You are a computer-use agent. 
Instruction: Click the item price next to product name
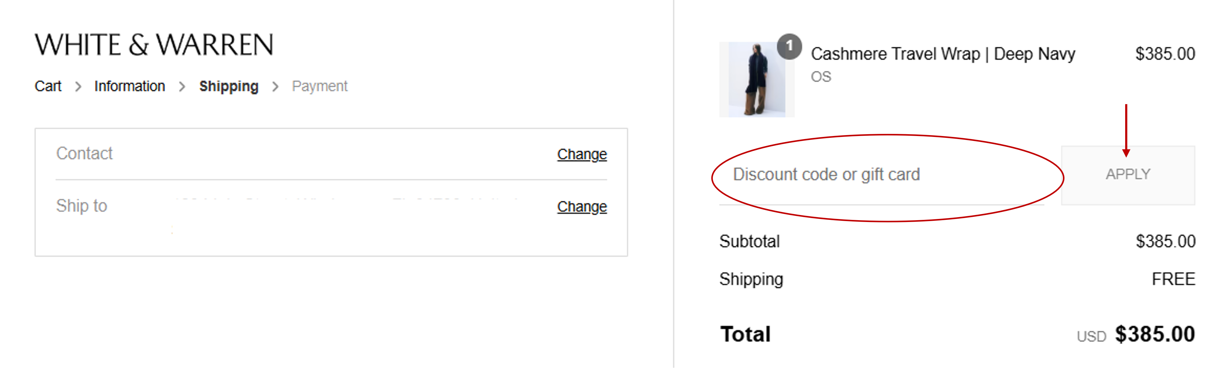click(1165, 54)
